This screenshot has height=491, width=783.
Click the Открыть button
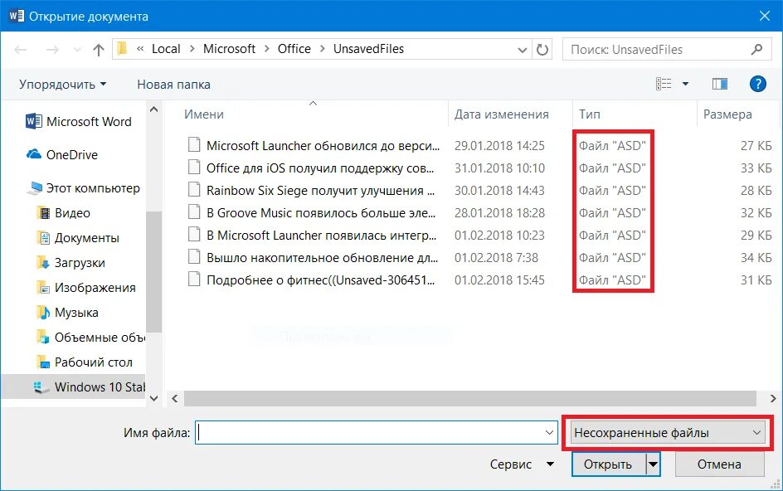click(608, 464)
